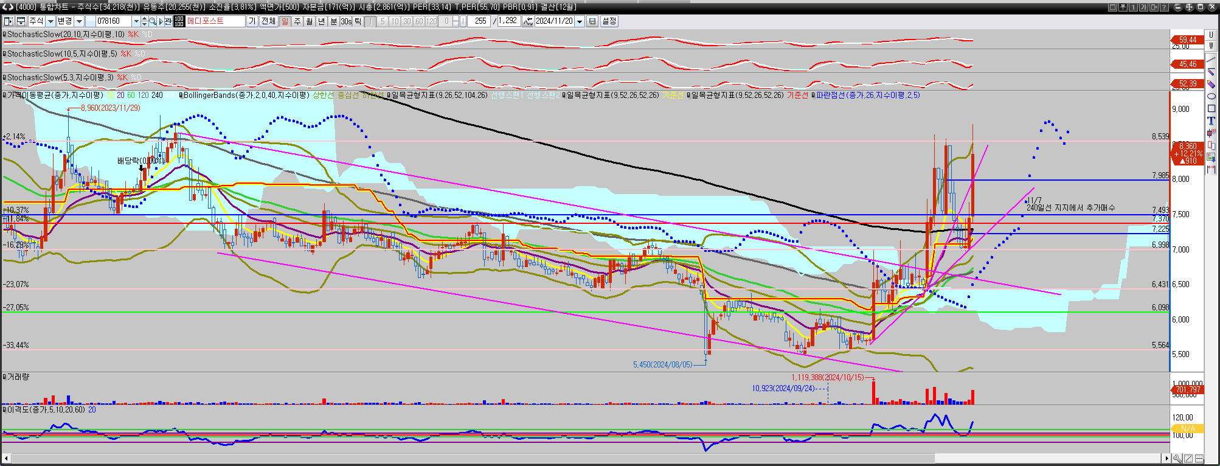Select the eraser tool in side toolbar
The width and height of the screenshot is (1220, 466).
coord(1211,84)
